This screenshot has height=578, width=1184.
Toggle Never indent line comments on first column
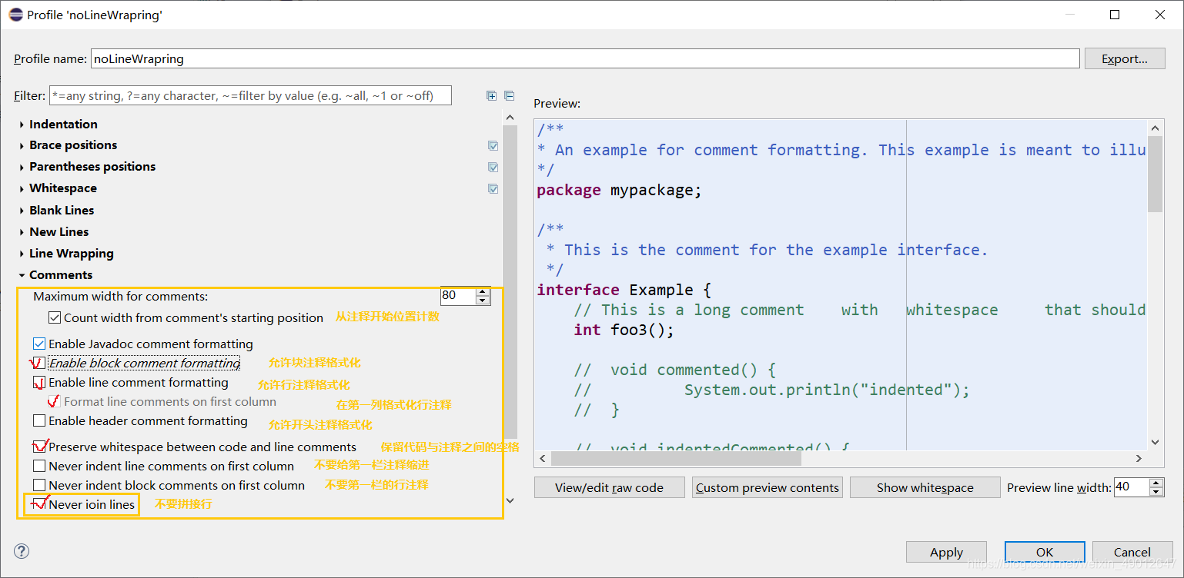coord(39,466)
